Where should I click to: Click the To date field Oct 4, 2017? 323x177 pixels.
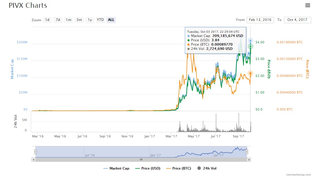[x=297, y=20]
